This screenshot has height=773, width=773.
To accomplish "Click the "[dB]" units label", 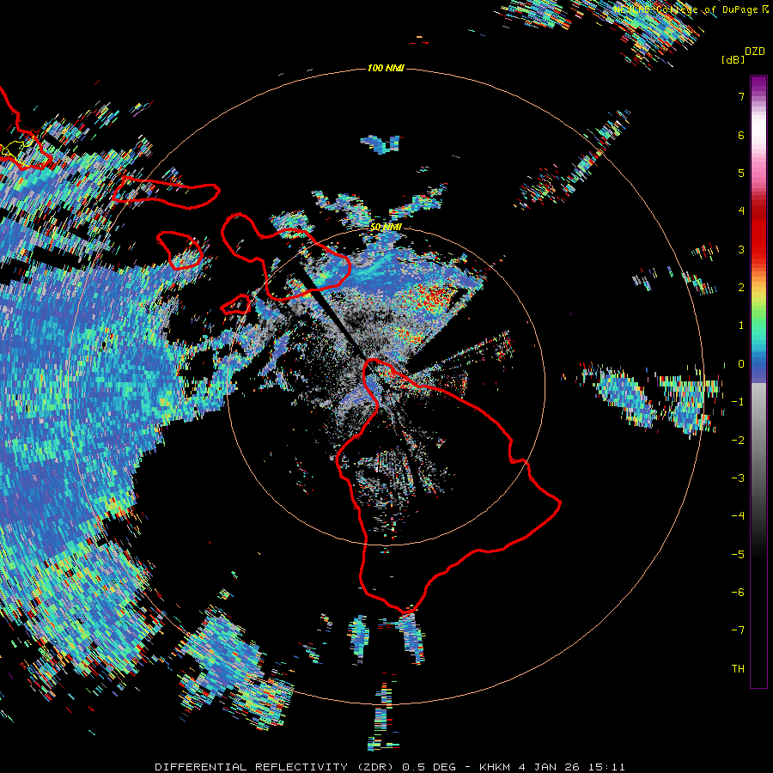I will pos(733,59).
